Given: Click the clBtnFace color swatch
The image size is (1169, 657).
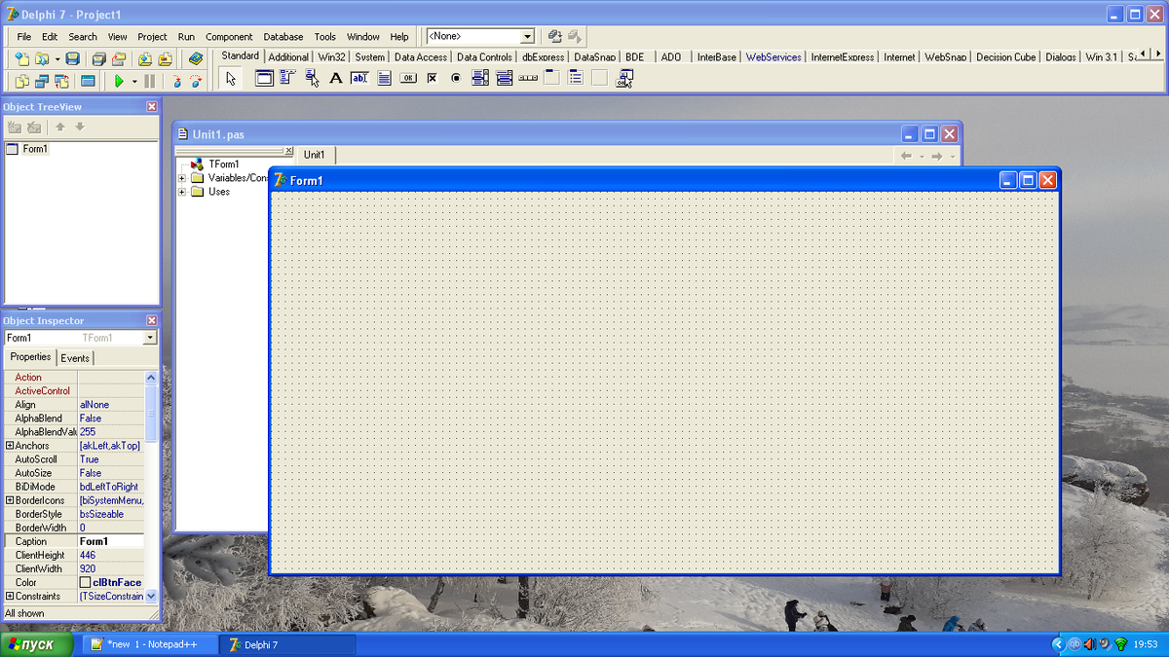Looking at the screenshot, I should tap(85, 582).
